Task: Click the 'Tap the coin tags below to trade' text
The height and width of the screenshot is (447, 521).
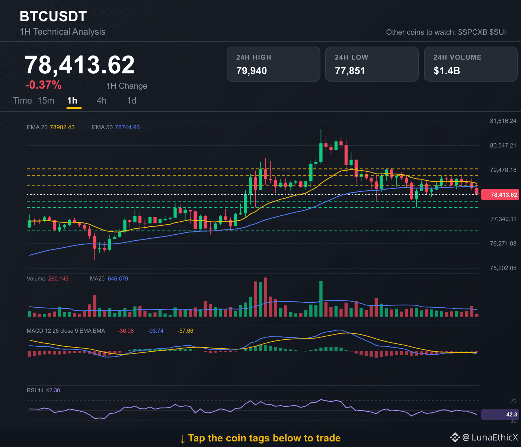Action: [x=264, y=438]
